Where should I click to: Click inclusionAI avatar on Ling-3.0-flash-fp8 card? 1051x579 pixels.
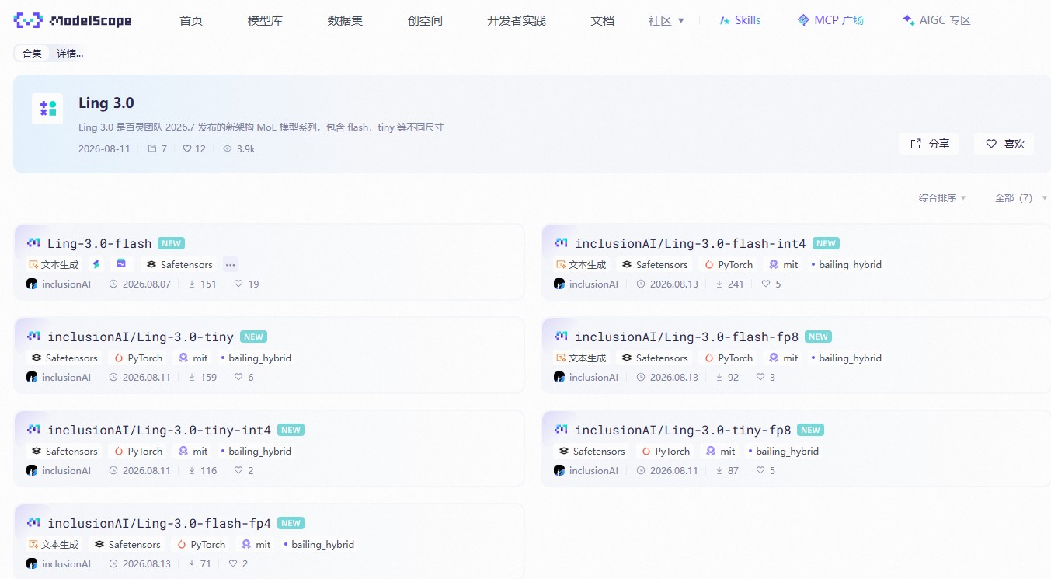click(x=559, y=377)
